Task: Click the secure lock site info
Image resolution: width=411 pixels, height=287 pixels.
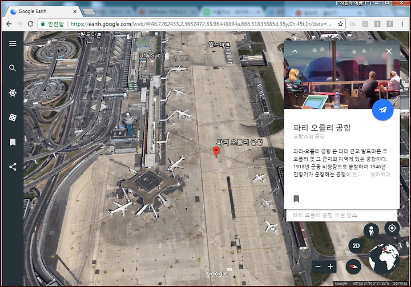Action: click(52, 24)
